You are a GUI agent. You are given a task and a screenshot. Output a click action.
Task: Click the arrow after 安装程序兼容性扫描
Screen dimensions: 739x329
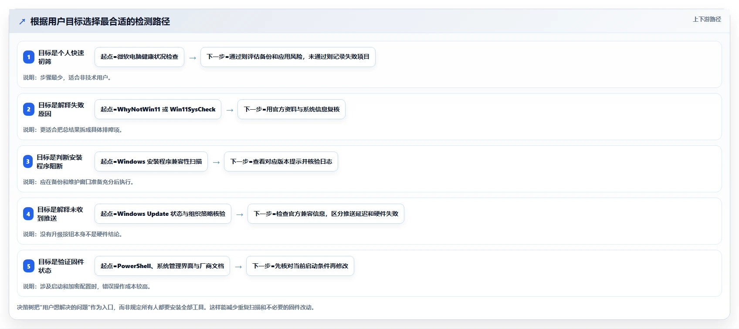216,162
